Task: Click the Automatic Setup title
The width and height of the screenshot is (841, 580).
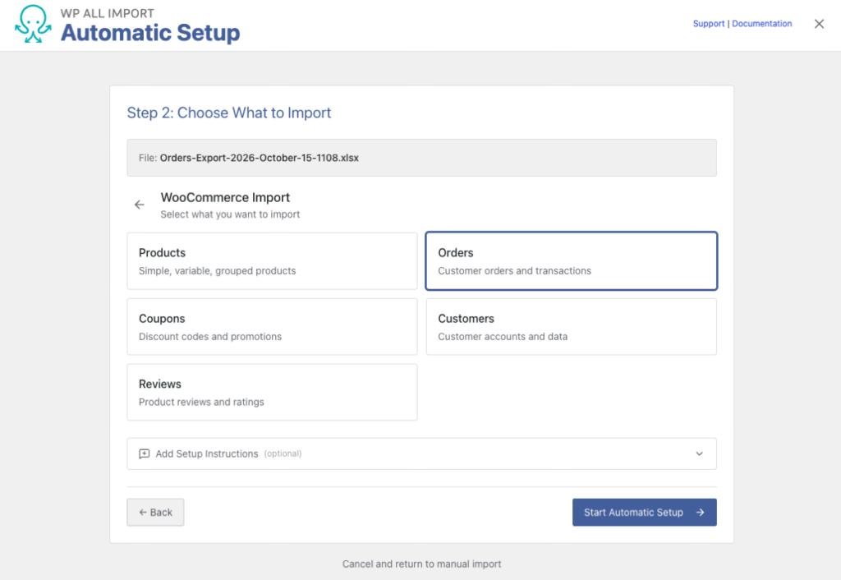Action: tap(150, 33)
